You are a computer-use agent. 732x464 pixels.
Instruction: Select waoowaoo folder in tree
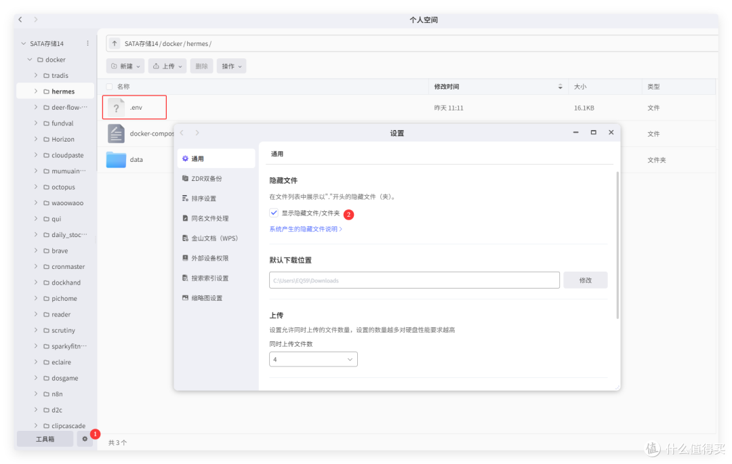pos(68,203)
